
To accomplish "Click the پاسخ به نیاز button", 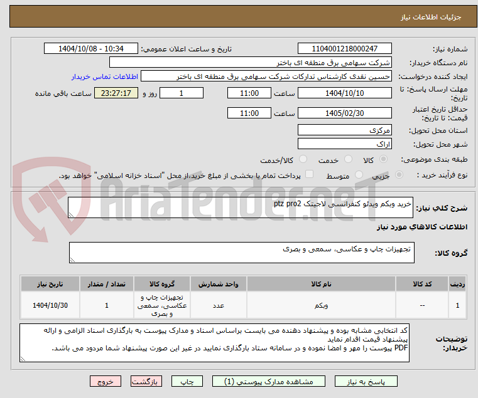I will pos(366,381).
